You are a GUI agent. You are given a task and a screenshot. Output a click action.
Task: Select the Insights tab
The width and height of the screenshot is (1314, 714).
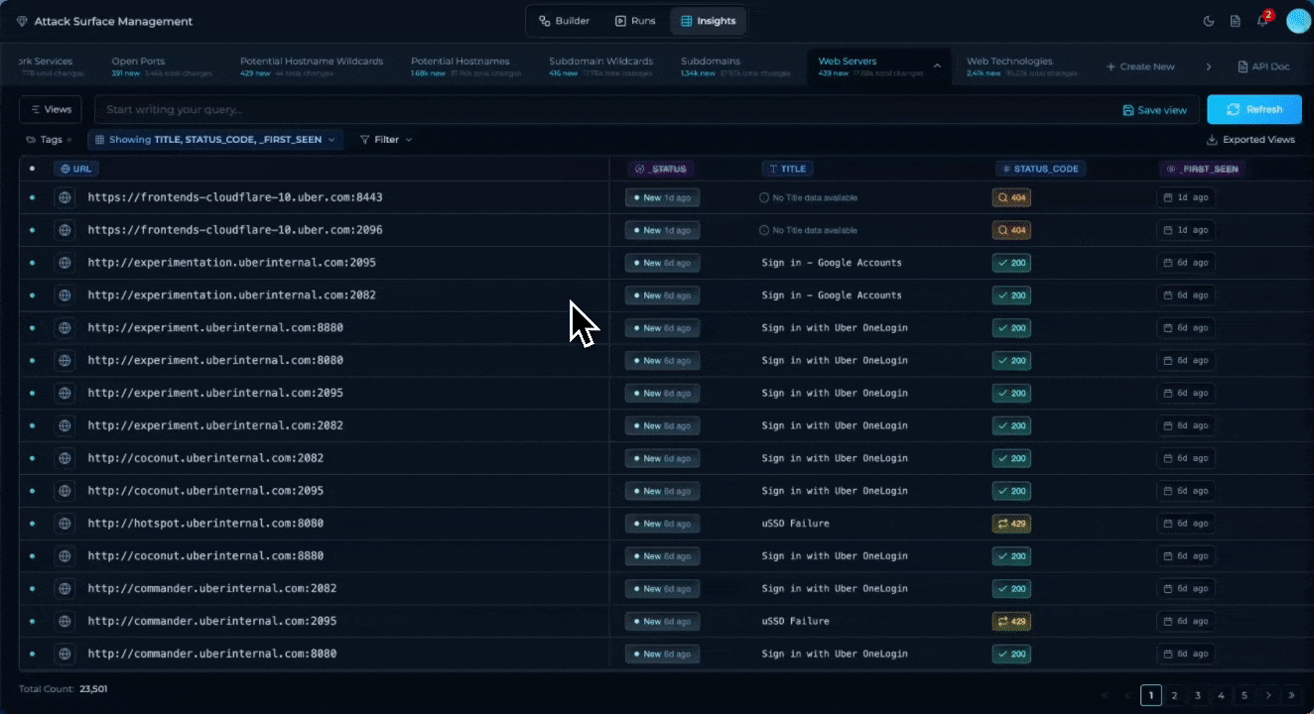tap(709, 21)
